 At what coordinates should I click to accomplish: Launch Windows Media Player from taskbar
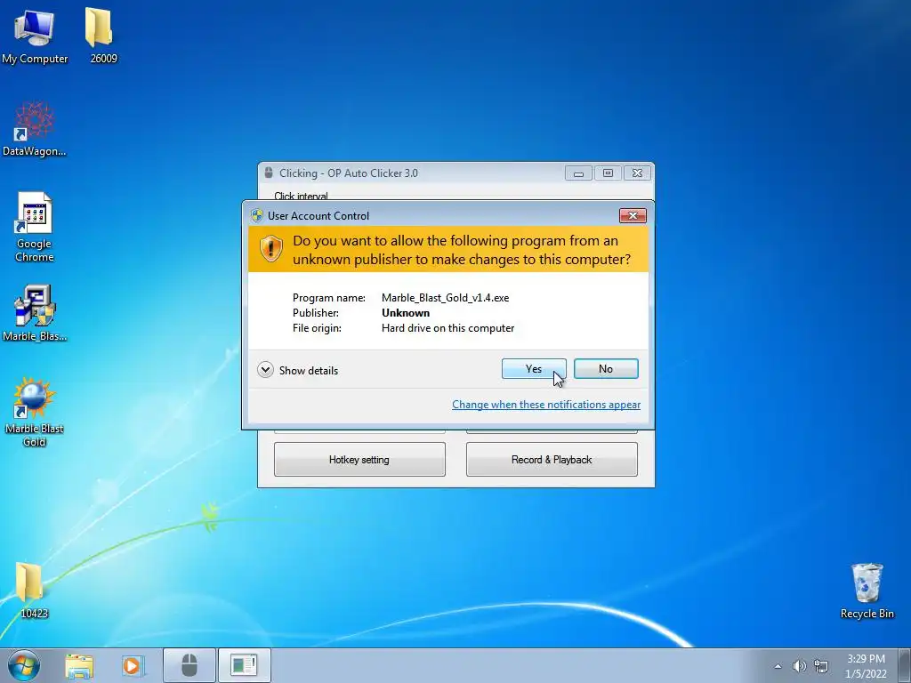(x=133, y=665)
